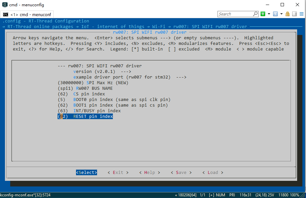The image size is (306, 198).
Task: Open the new console dropdown arrow
Action: tap(269, 14)
